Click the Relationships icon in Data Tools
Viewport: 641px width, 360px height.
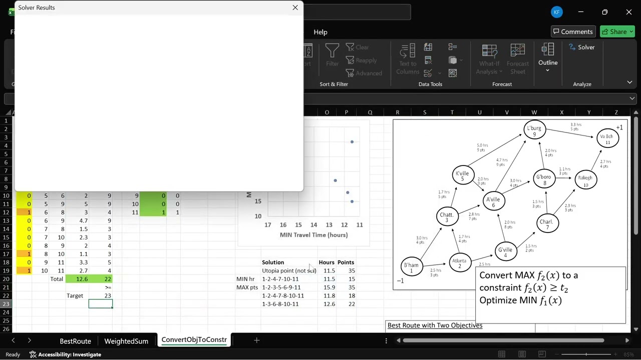[x=453, y=60]
